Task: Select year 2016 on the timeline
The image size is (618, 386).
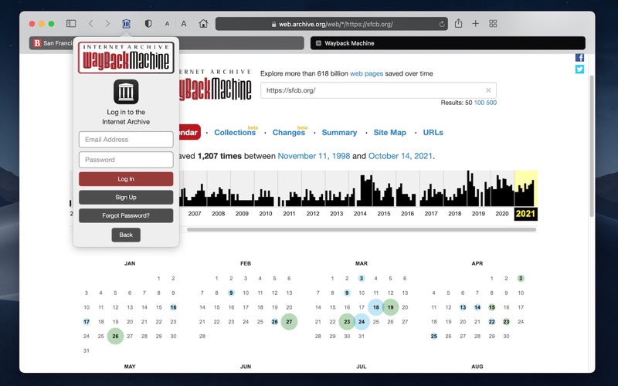Action: point(407,214)
